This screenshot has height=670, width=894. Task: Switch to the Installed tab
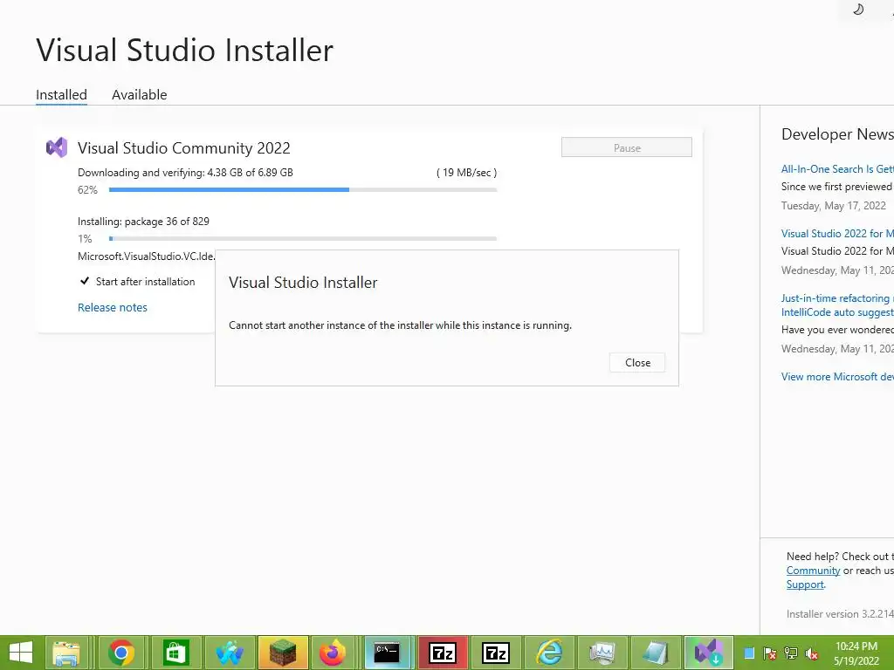[x=62, y=94]
